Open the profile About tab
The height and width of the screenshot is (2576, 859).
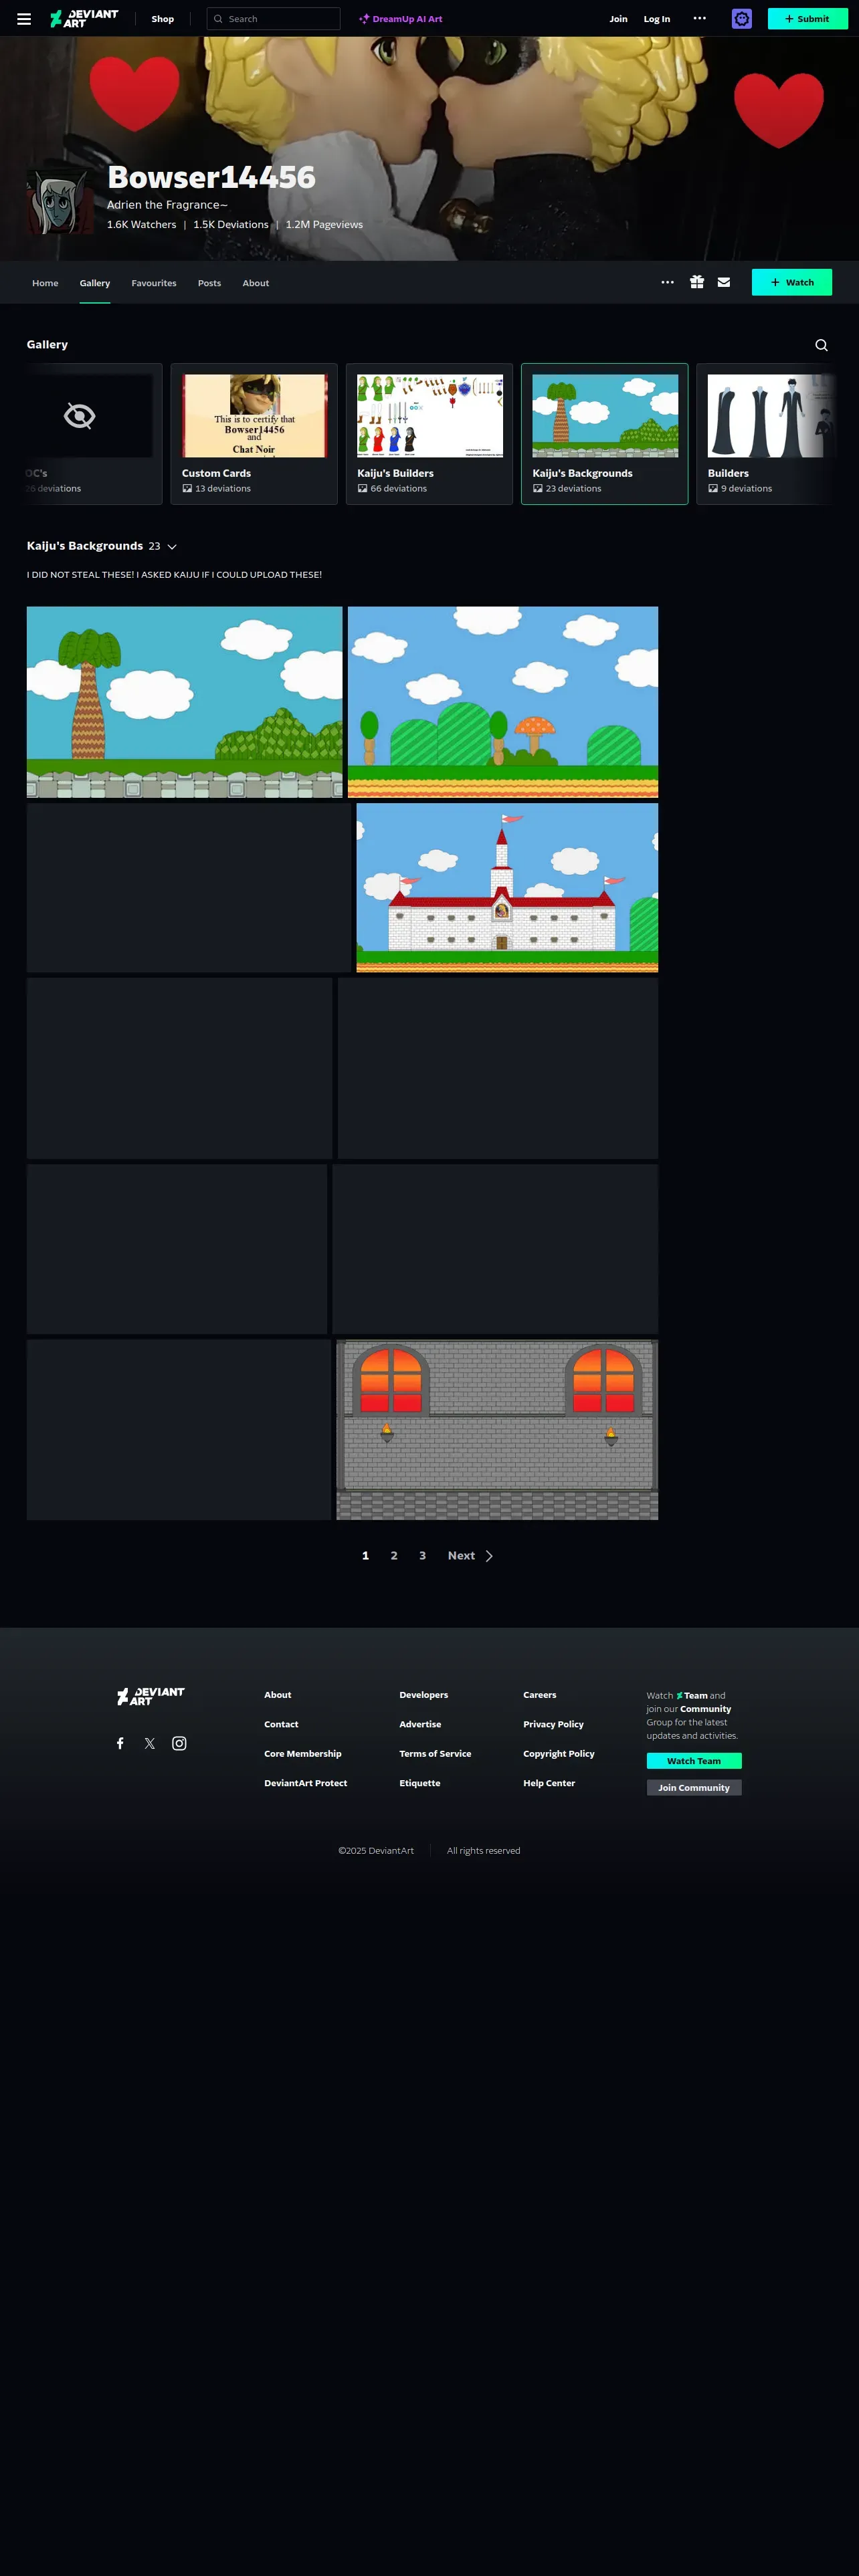point(256,283)
